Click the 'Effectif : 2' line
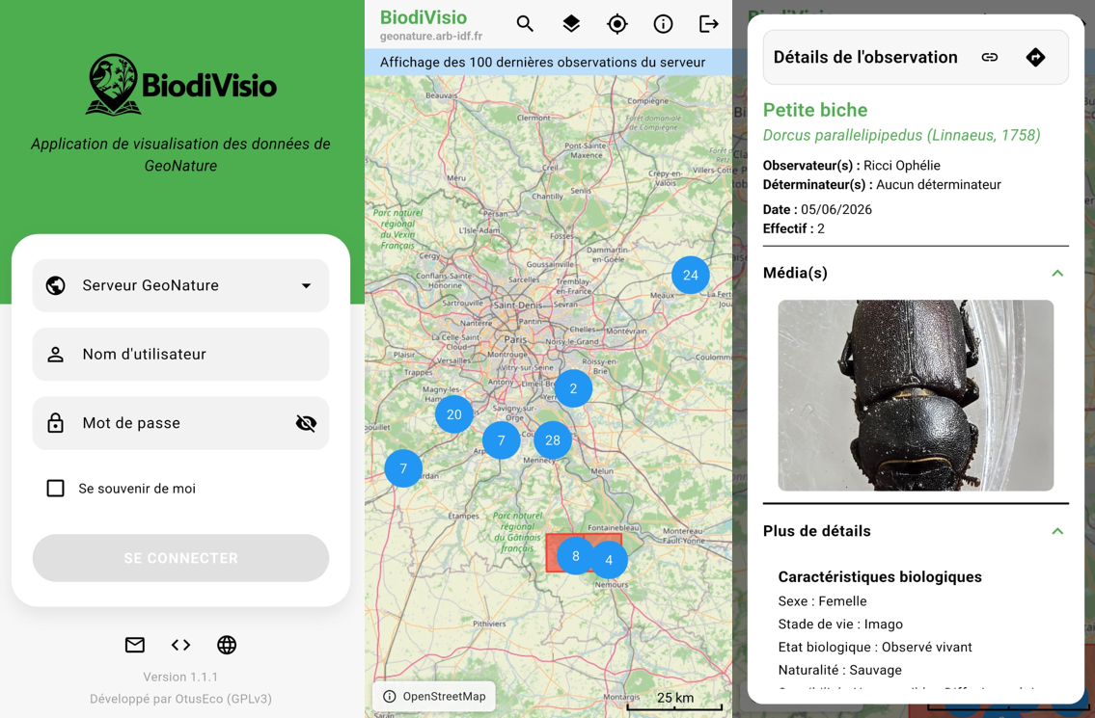The height and width of the screenshot is (718, 1095). [x=793, y=228]
